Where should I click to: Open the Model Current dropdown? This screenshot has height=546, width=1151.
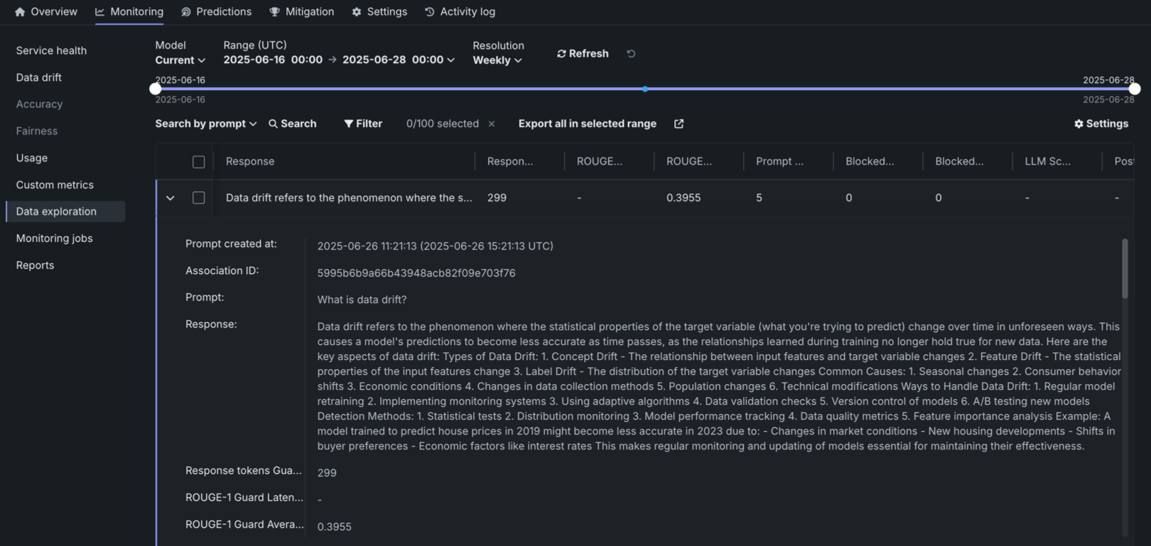point(180,60)
